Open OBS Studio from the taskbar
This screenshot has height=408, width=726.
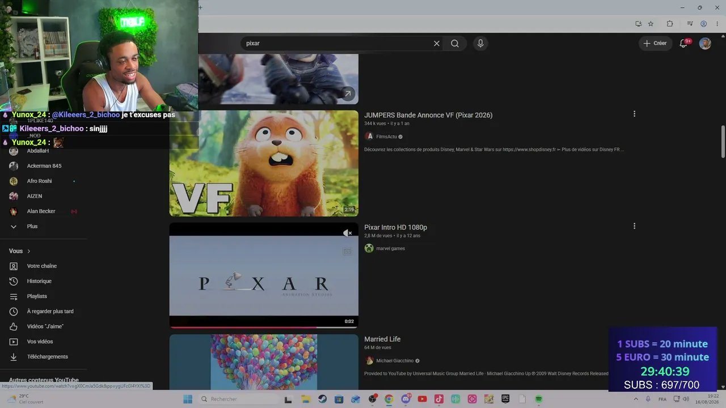pyautogui.click(x=372, y=399)
